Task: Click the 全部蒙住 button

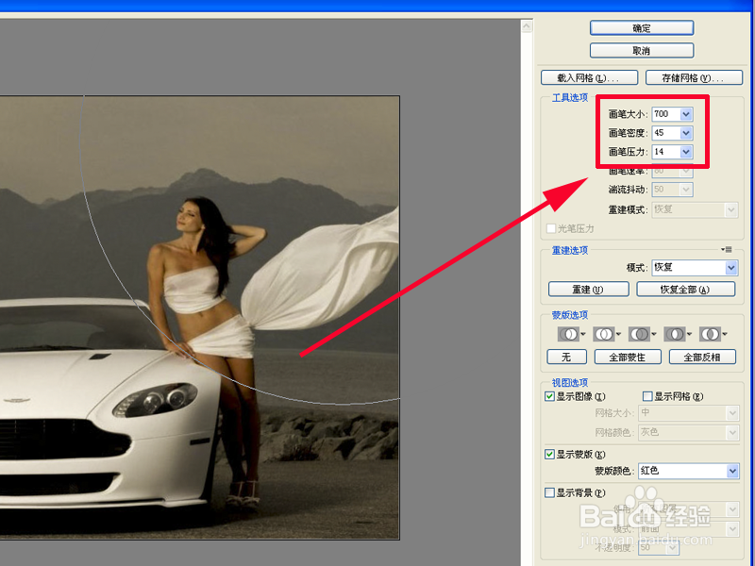Action: coord(628,358)
